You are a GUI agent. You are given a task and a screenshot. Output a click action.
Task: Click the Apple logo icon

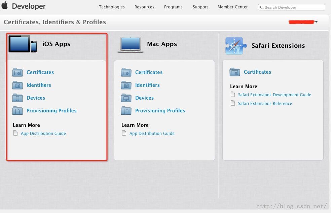[5, 5]
